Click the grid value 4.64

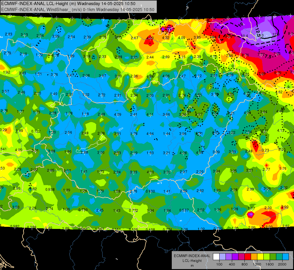point(150,133)
